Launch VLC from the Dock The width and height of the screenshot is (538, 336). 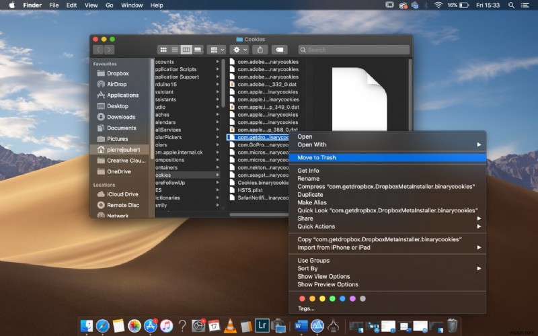click(230, 326)
